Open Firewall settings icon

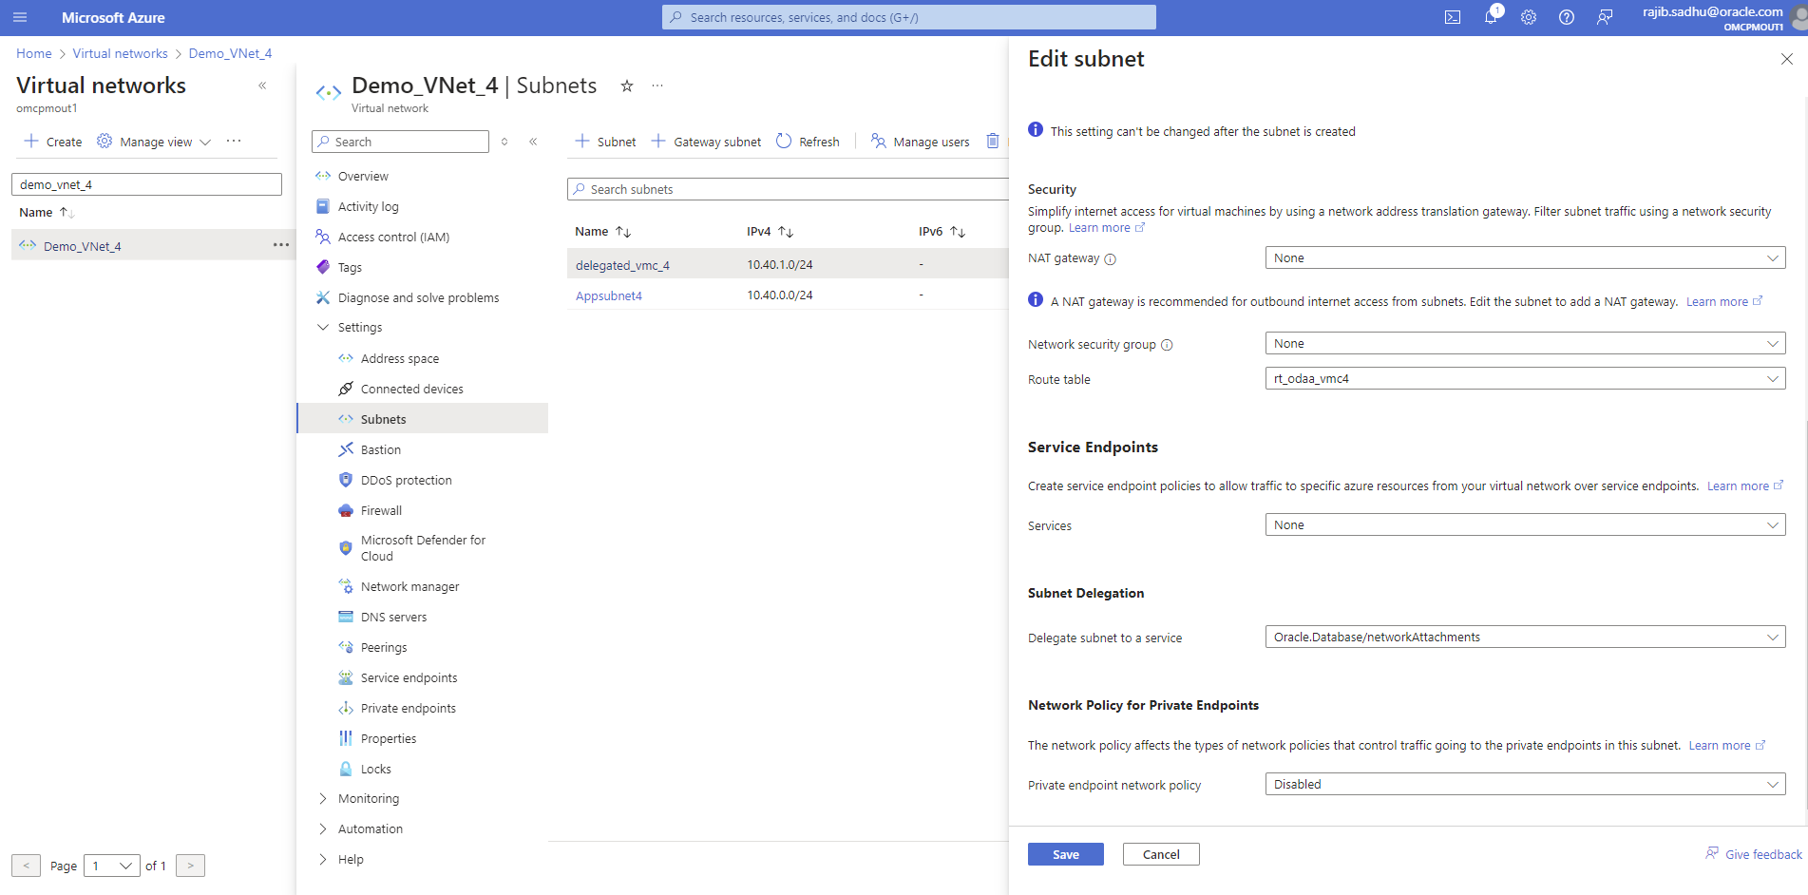[x=347, y=509]
